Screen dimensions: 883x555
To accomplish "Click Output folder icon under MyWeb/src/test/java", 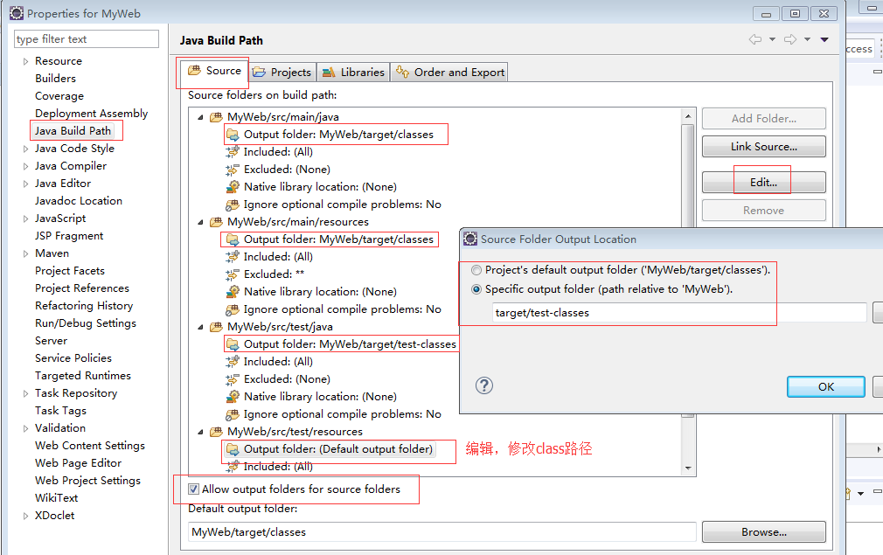I will 233,344.
